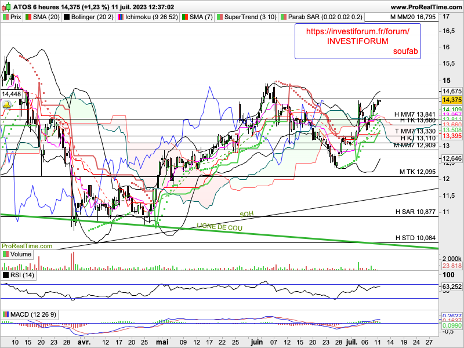Click the green ProRealTime.com watermark link
This screenshot has height=348, width=464.
[x=23, y=246]
